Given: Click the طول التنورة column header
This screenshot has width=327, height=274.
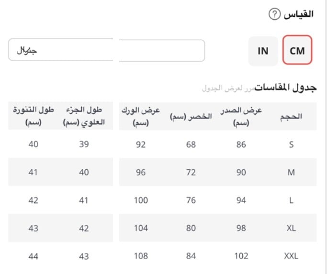Looking at the screenshot, I should tap(33, 117).
